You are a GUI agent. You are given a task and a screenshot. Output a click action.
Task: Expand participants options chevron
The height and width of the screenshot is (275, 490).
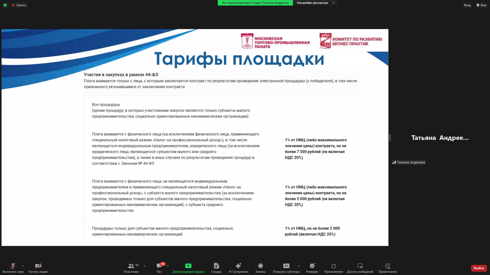click(145, 266)
